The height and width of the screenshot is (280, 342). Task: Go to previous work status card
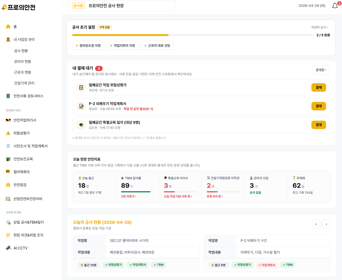316,224
